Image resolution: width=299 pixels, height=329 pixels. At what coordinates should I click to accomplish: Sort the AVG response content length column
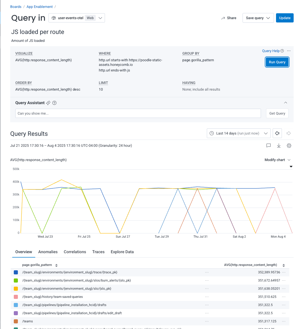tap(284, 265)
